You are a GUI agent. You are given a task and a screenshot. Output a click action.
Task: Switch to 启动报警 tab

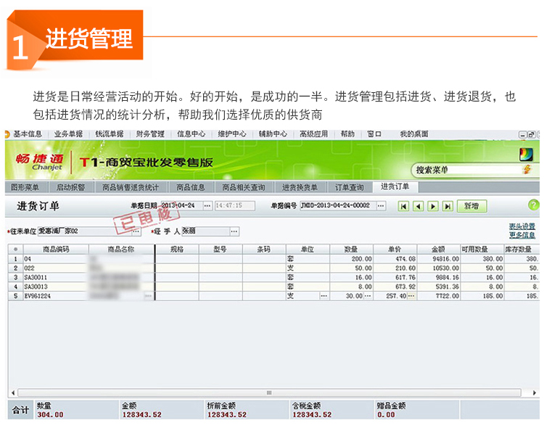(71, 187)
